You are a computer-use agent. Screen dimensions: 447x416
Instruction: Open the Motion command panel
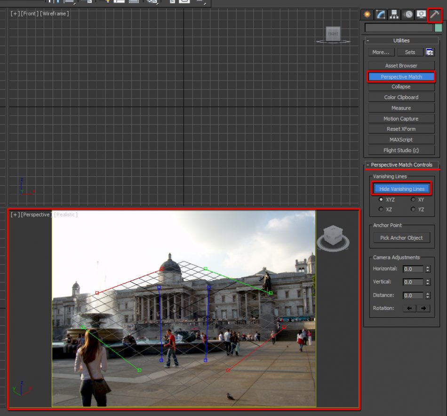(x=407, y=14)
